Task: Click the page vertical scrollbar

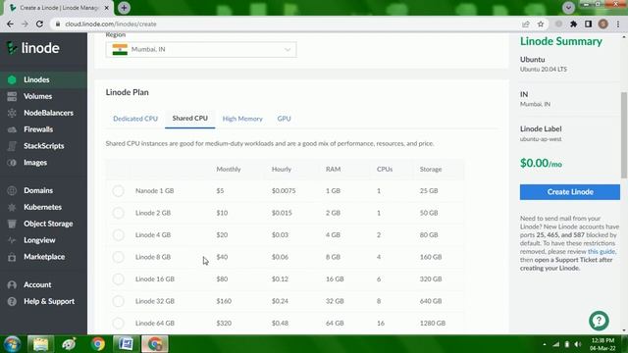Action: [624, 135]
